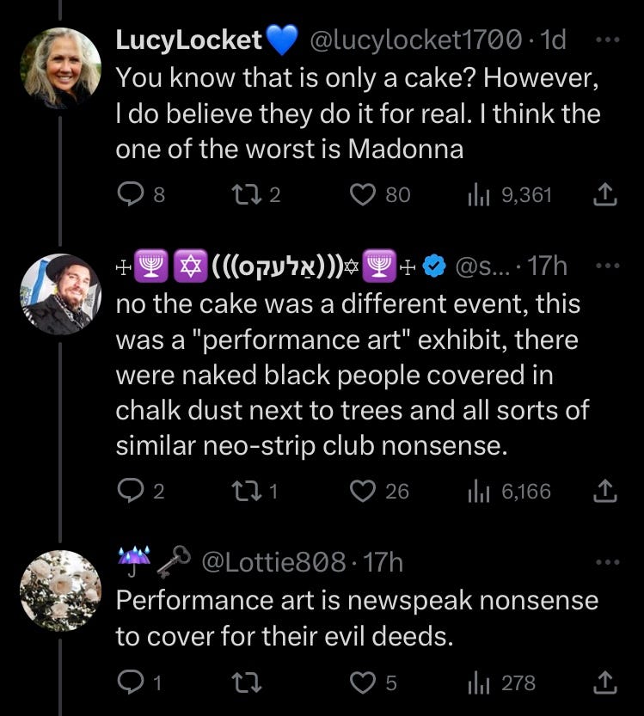This screenshot has height=716, width=644.
Task: Open LucyLocket's profile photo
Action: [61, 68]
